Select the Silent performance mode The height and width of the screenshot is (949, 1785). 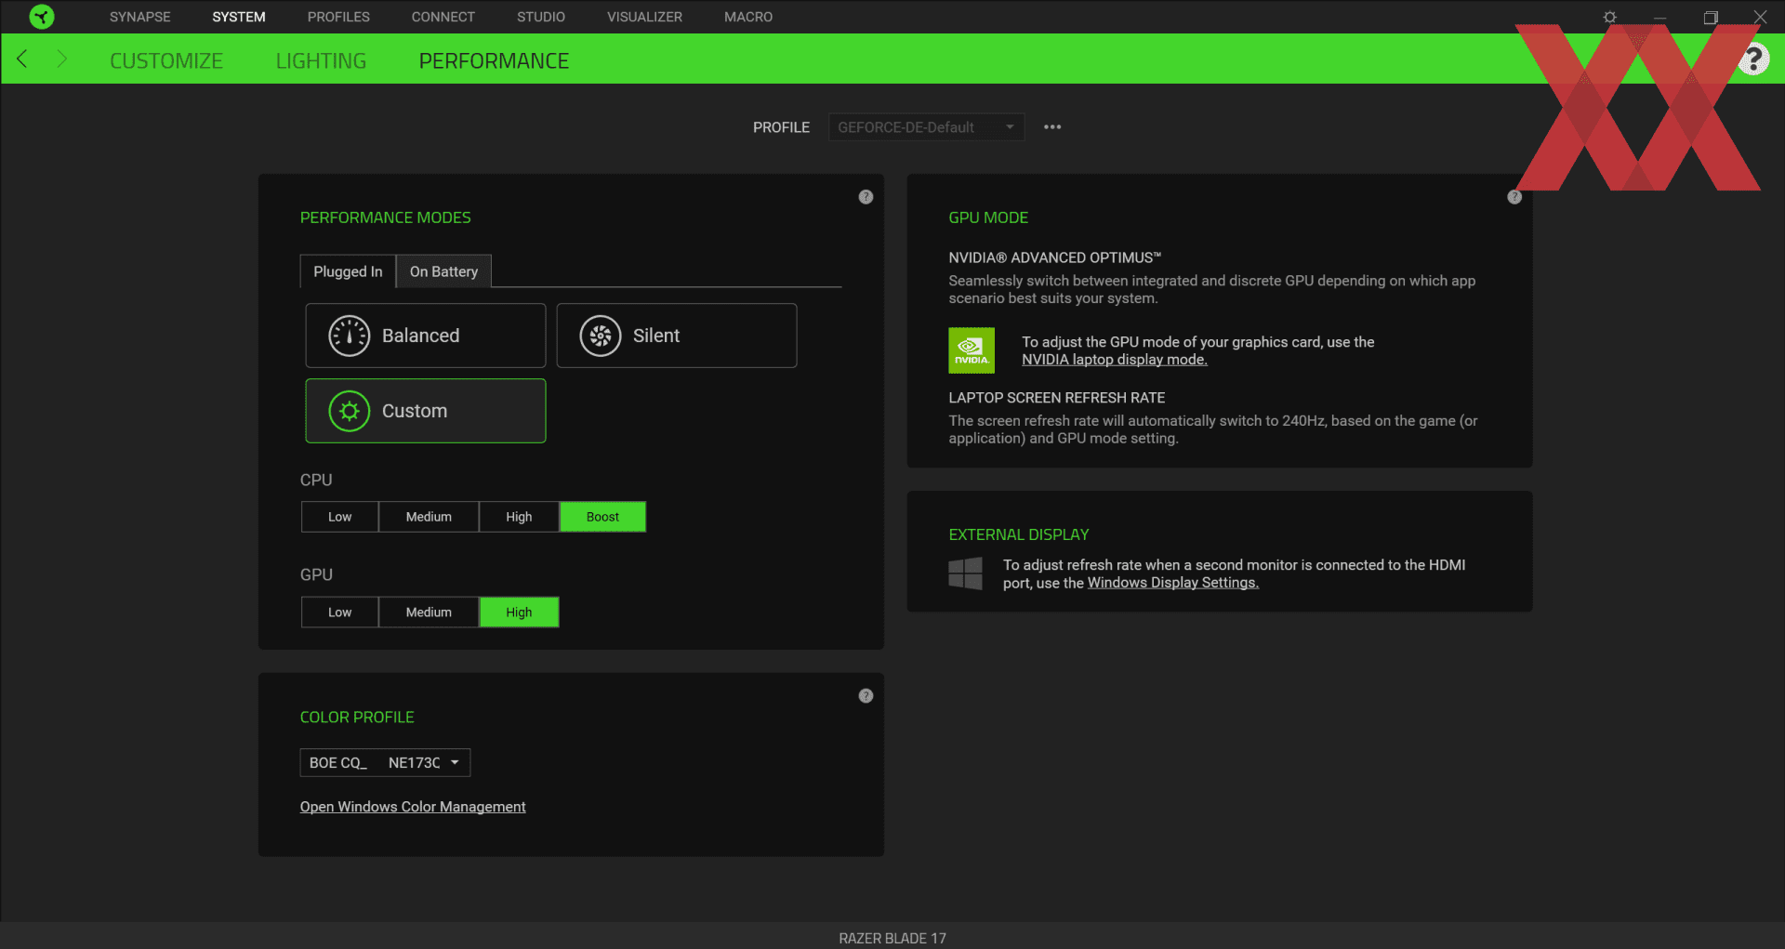pos(677,336)
